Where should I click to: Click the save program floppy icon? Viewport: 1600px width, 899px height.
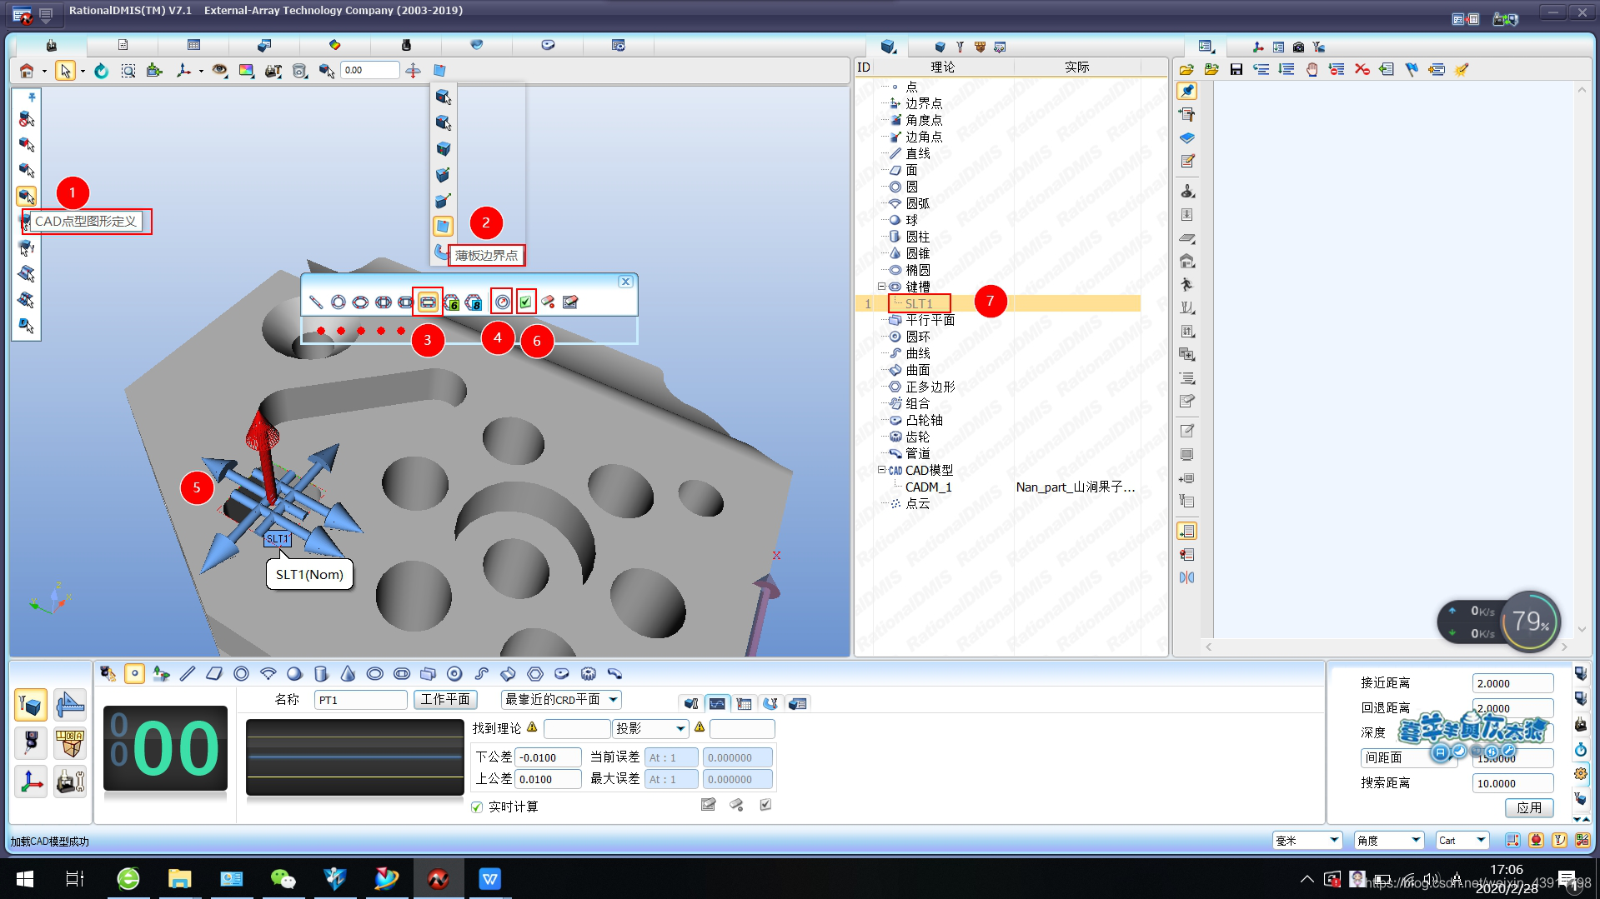1236,70
